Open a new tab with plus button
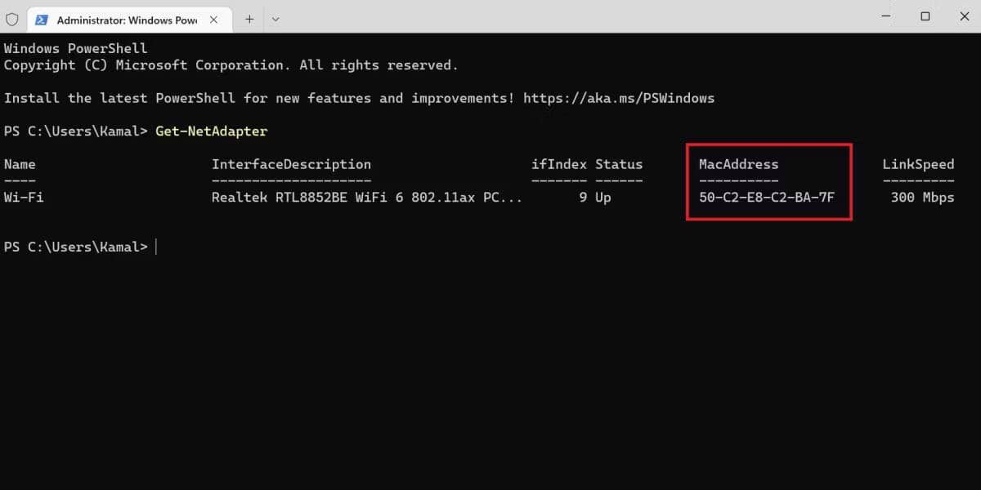This screenshot has width=981, height=490. pos(249,19)
